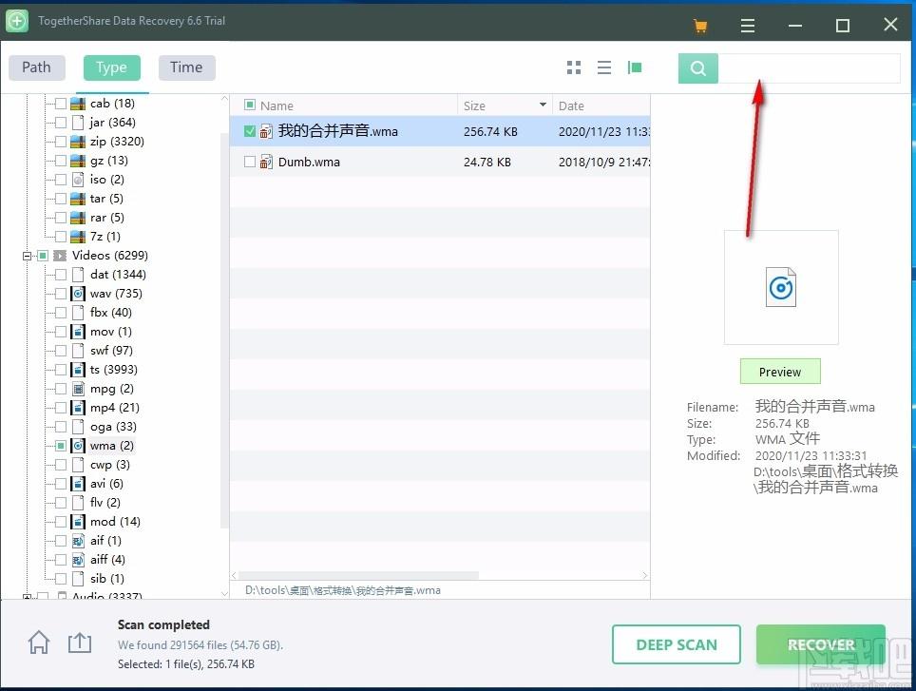Click the cab archive type icon
Image resolution: width=916 pixels, height=691 pixels.
tap(78, 104)
